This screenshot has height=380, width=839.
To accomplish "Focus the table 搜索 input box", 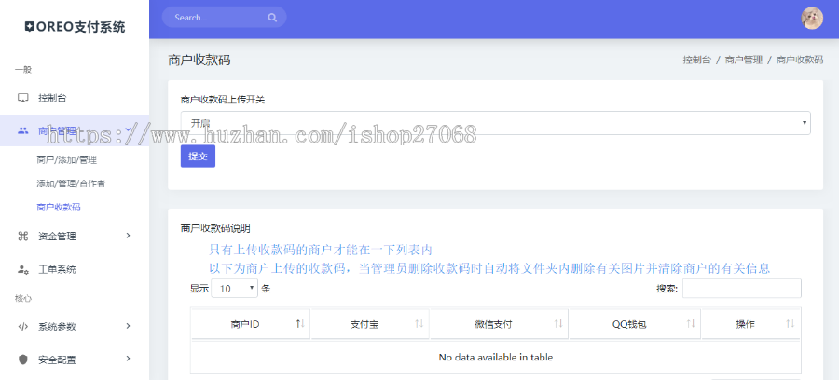I will click(x=742, y=289).
